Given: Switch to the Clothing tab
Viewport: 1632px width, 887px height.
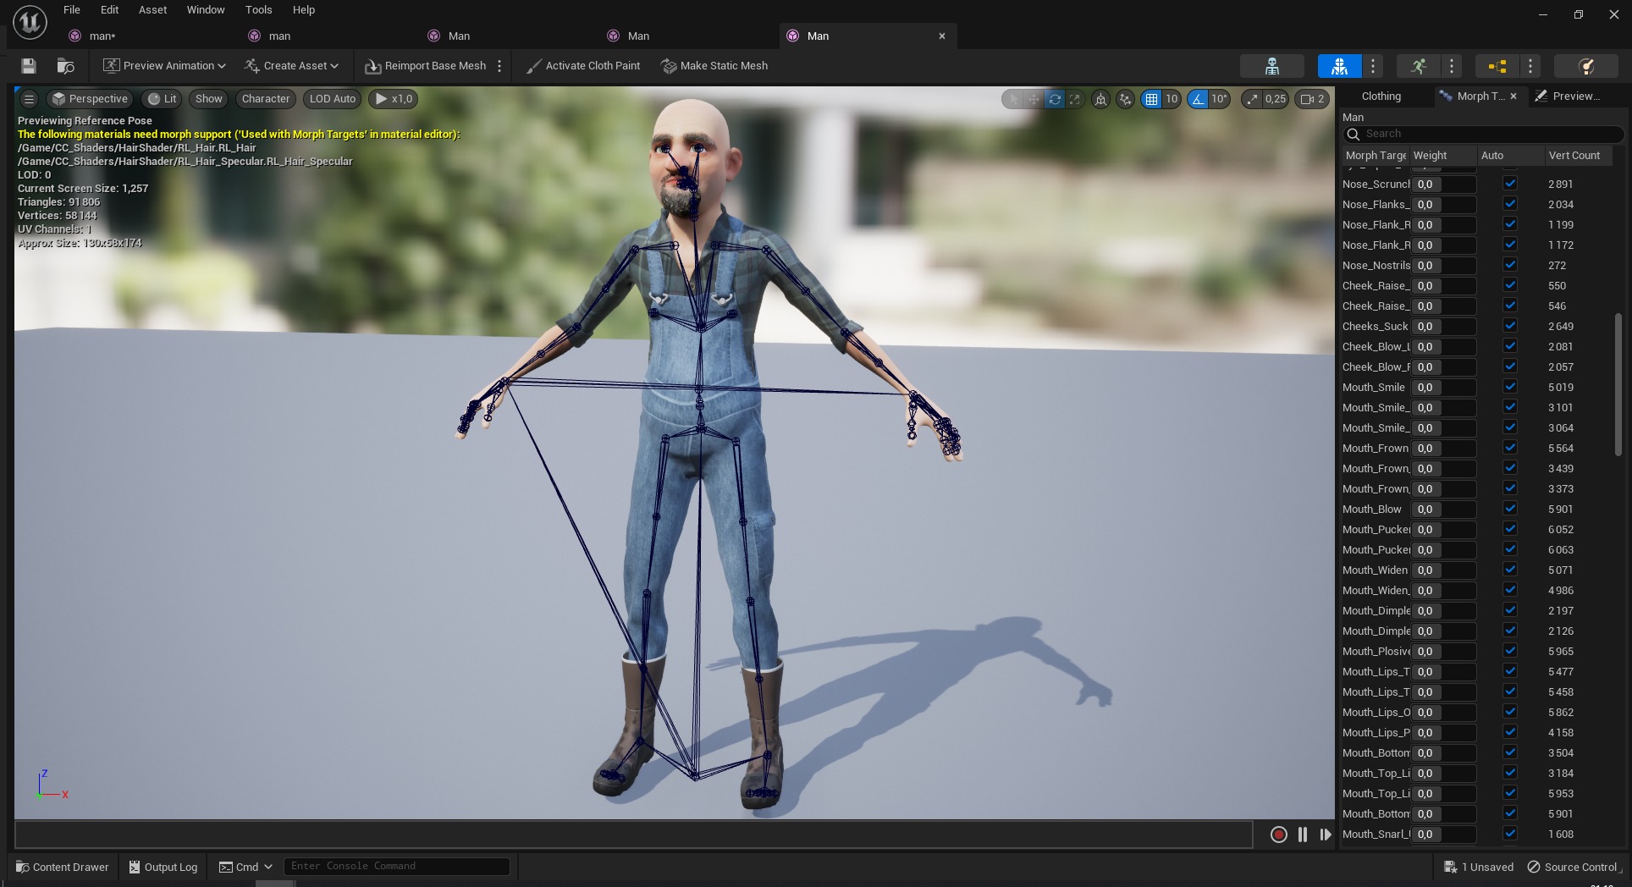Looking at the screenshot, I should point(1381,96).
